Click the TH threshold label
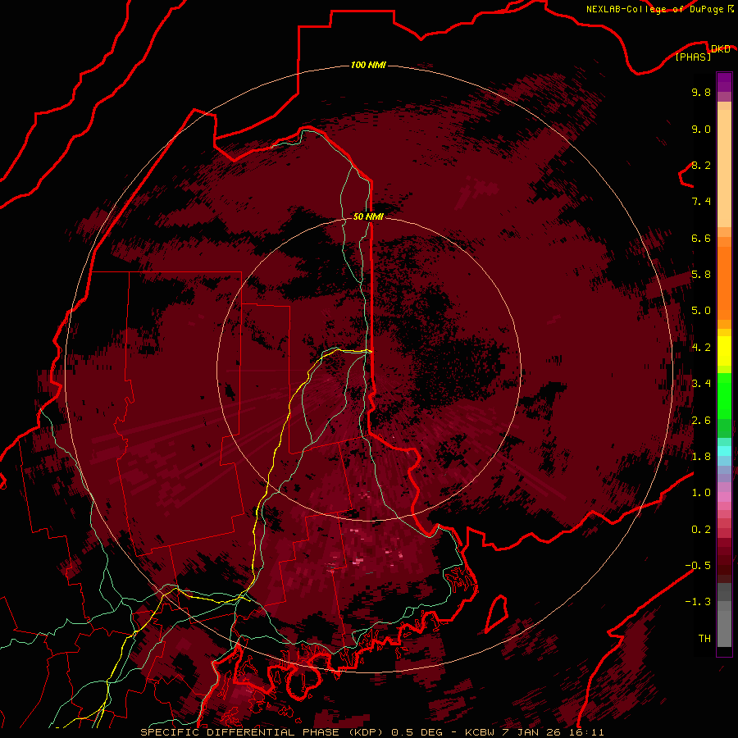The image size is (738, 738). click(x=704, y=638)
